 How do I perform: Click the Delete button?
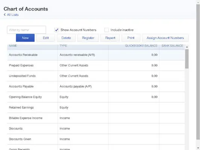click(66, 38)
